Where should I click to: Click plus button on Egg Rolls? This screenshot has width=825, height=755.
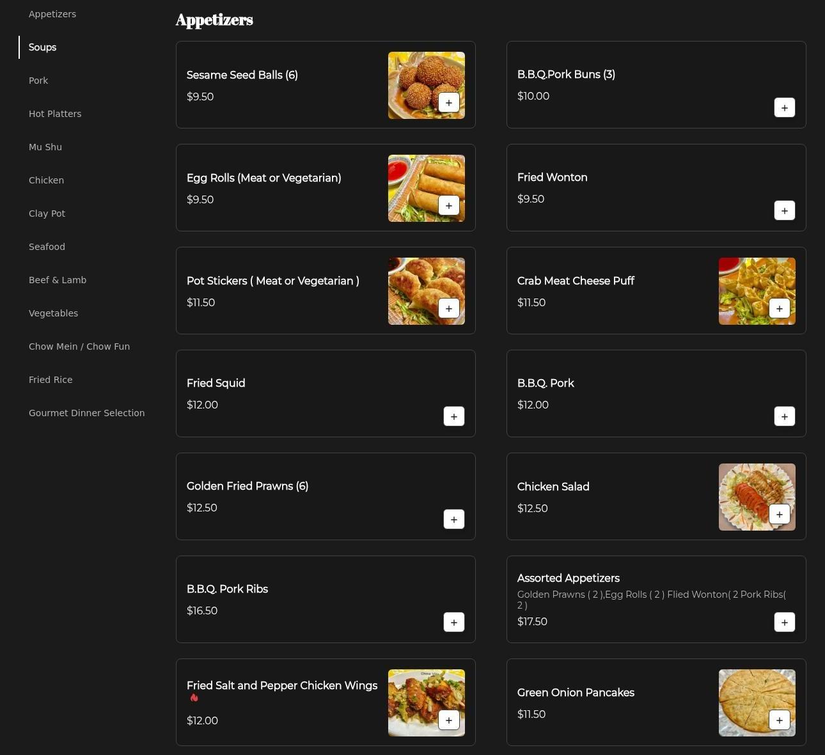pos(448,206)
